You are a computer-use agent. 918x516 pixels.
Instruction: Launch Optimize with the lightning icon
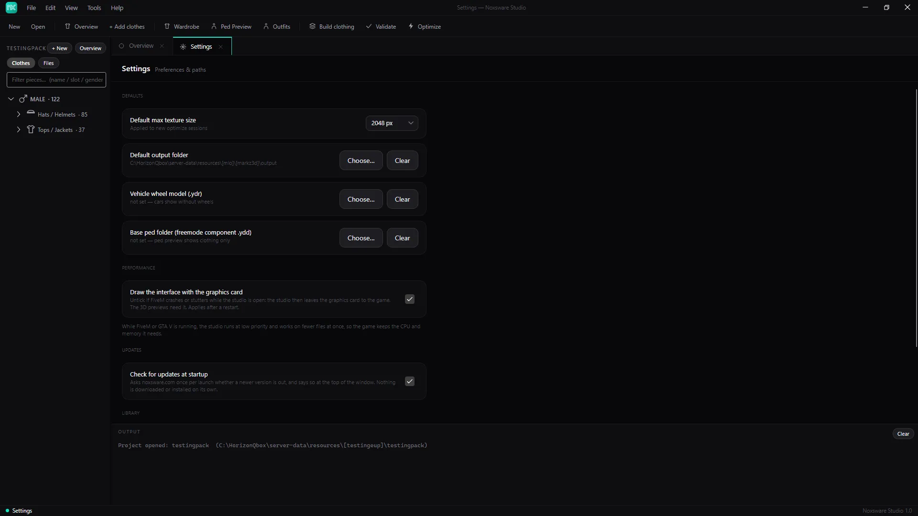tap(425, 27)
